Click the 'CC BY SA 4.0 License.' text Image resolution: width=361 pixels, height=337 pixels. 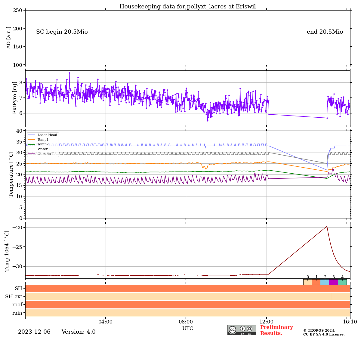pyautogui.click(x=324, y=334)
